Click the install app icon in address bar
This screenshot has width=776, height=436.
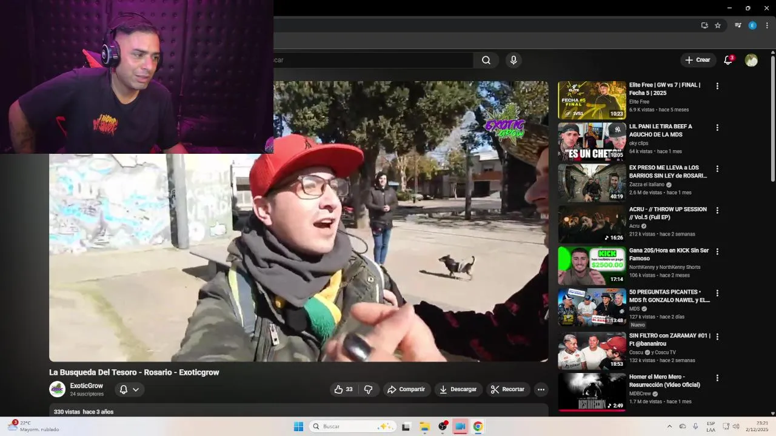704,25
